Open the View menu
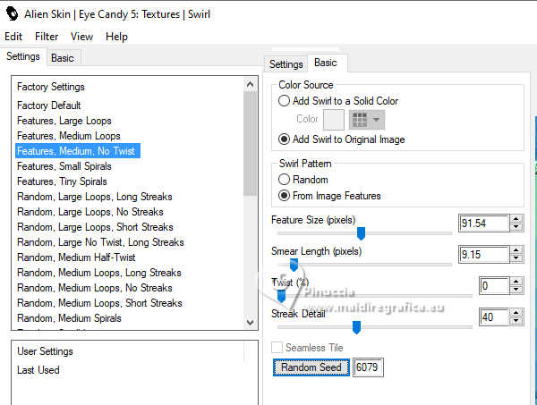This screenshot has width=537, height=405. (x=81, y=37)
